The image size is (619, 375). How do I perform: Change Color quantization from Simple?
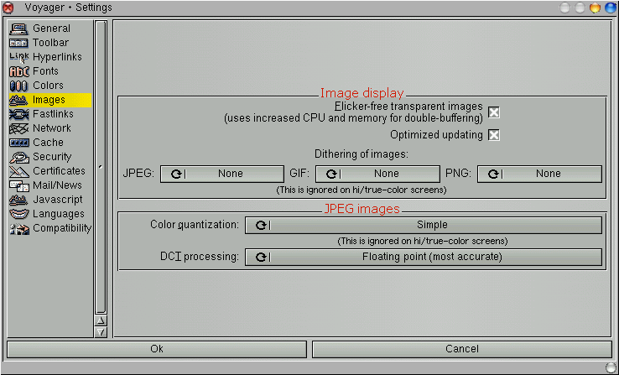point(424,225)
